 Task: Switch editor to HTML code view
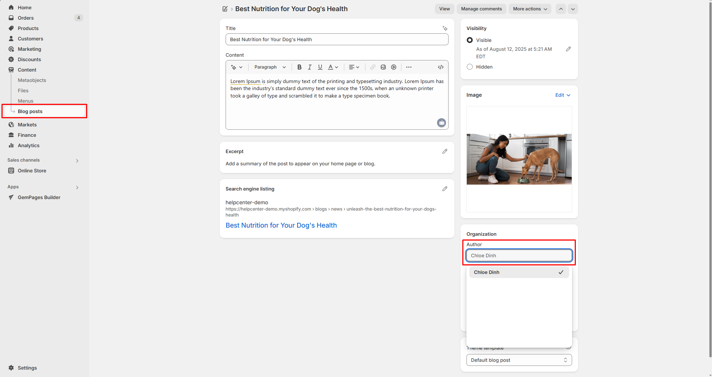click(x=440, y=67)
